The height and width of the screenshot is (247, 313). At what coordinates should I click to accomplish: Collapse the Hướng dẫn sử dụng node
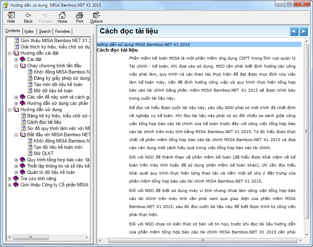click(x=9, y=110)
